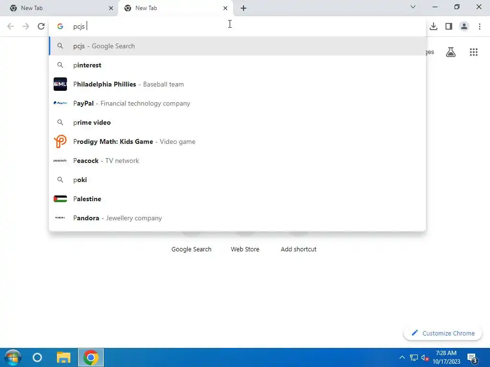The height and width of the screenshot is (367, 490).
Task: Click the browser back arrow
Action: [x=11, y=27]
